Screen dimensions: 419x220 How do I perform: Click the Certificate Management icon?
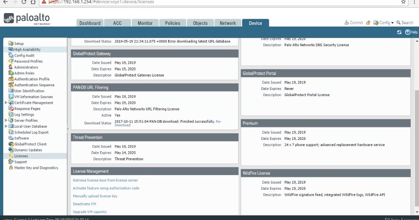coord(11,103)
